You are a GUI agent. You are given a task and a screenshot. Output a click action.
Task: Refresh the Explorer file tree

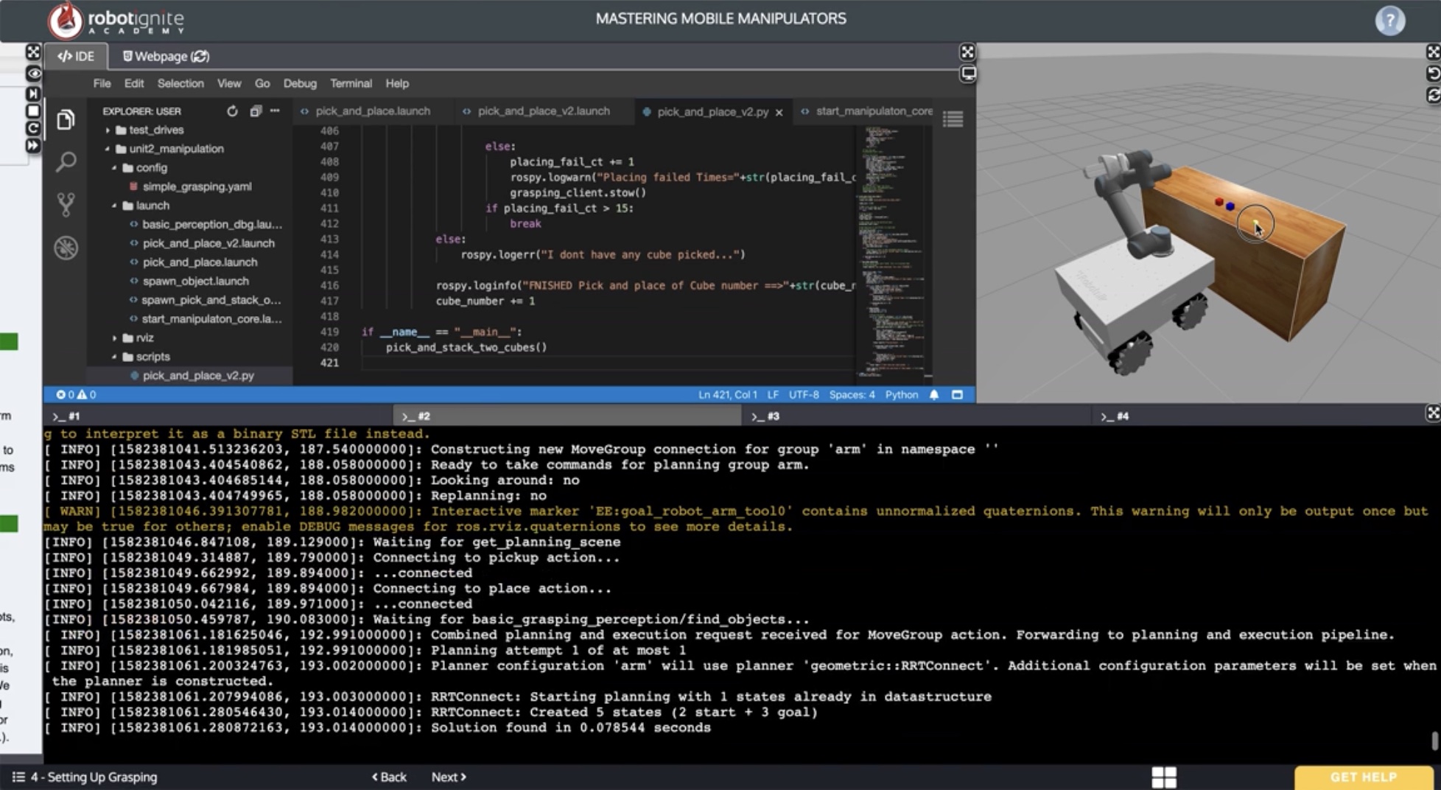pyautogui.click(x=232, y=111)
